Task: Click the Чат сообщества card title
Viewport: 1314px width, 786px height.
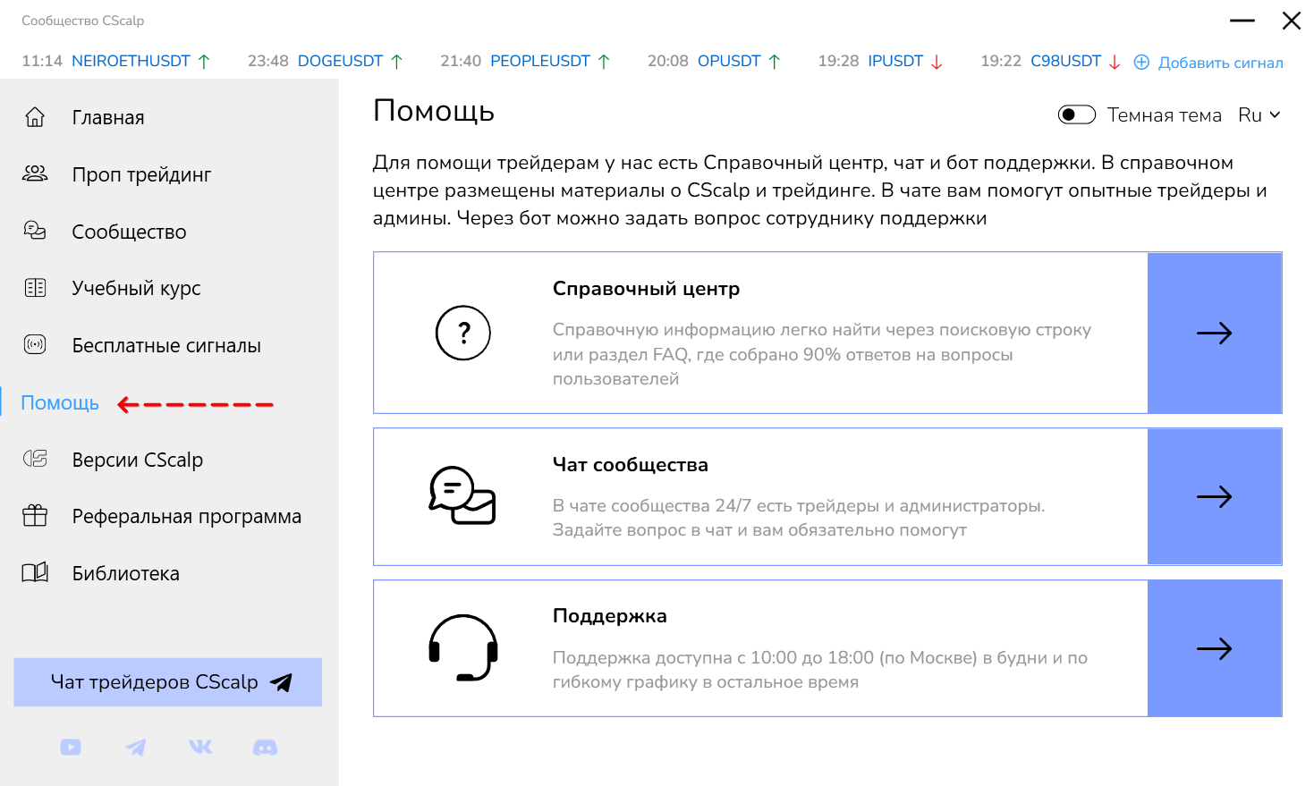Action: (631, 465)
